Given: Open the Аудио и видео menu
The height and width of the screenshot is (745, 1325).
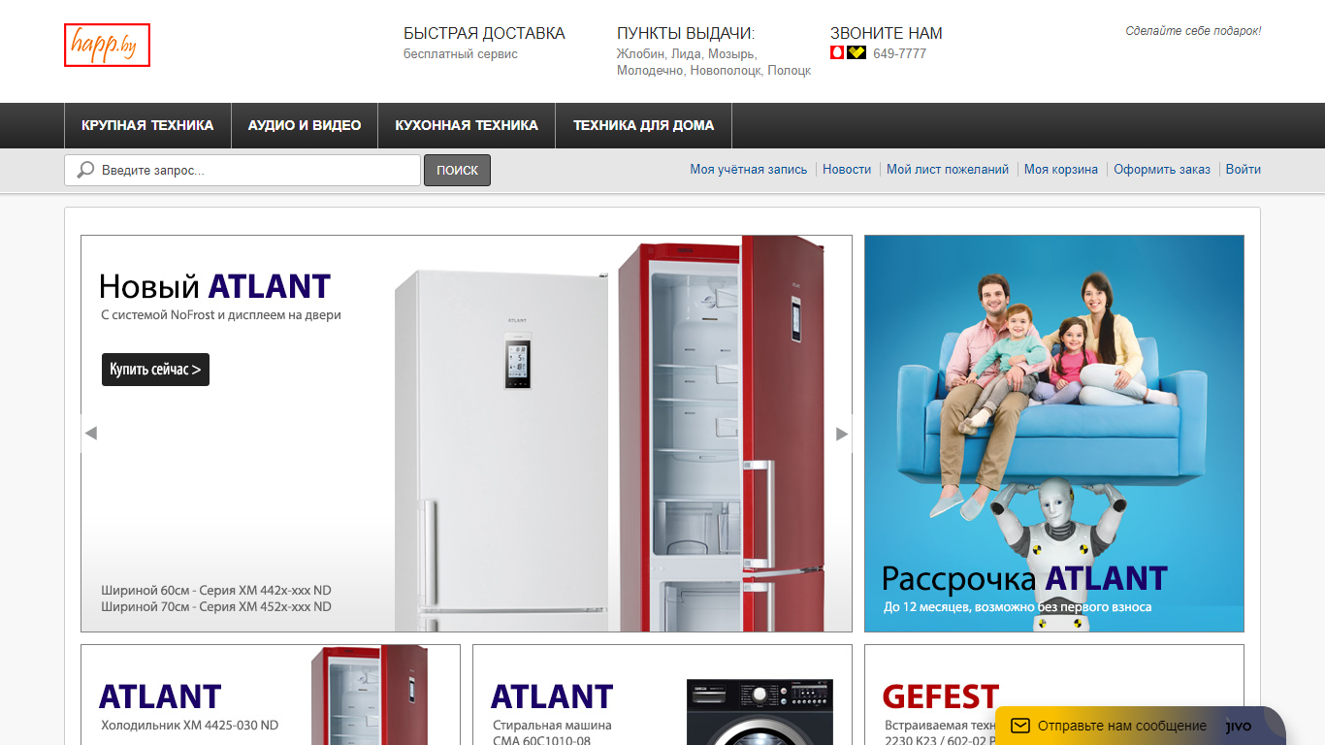Looking at the screenshot, I should pyautogui.click(x=305, y=125).
